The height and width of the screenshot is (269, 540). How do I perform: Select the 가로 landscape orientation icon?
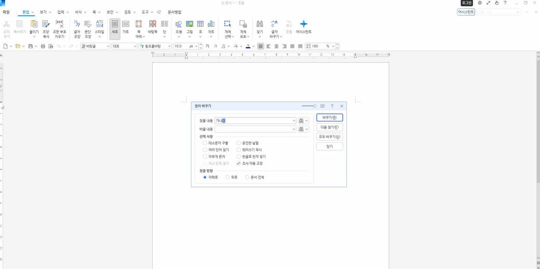(125, 24)
